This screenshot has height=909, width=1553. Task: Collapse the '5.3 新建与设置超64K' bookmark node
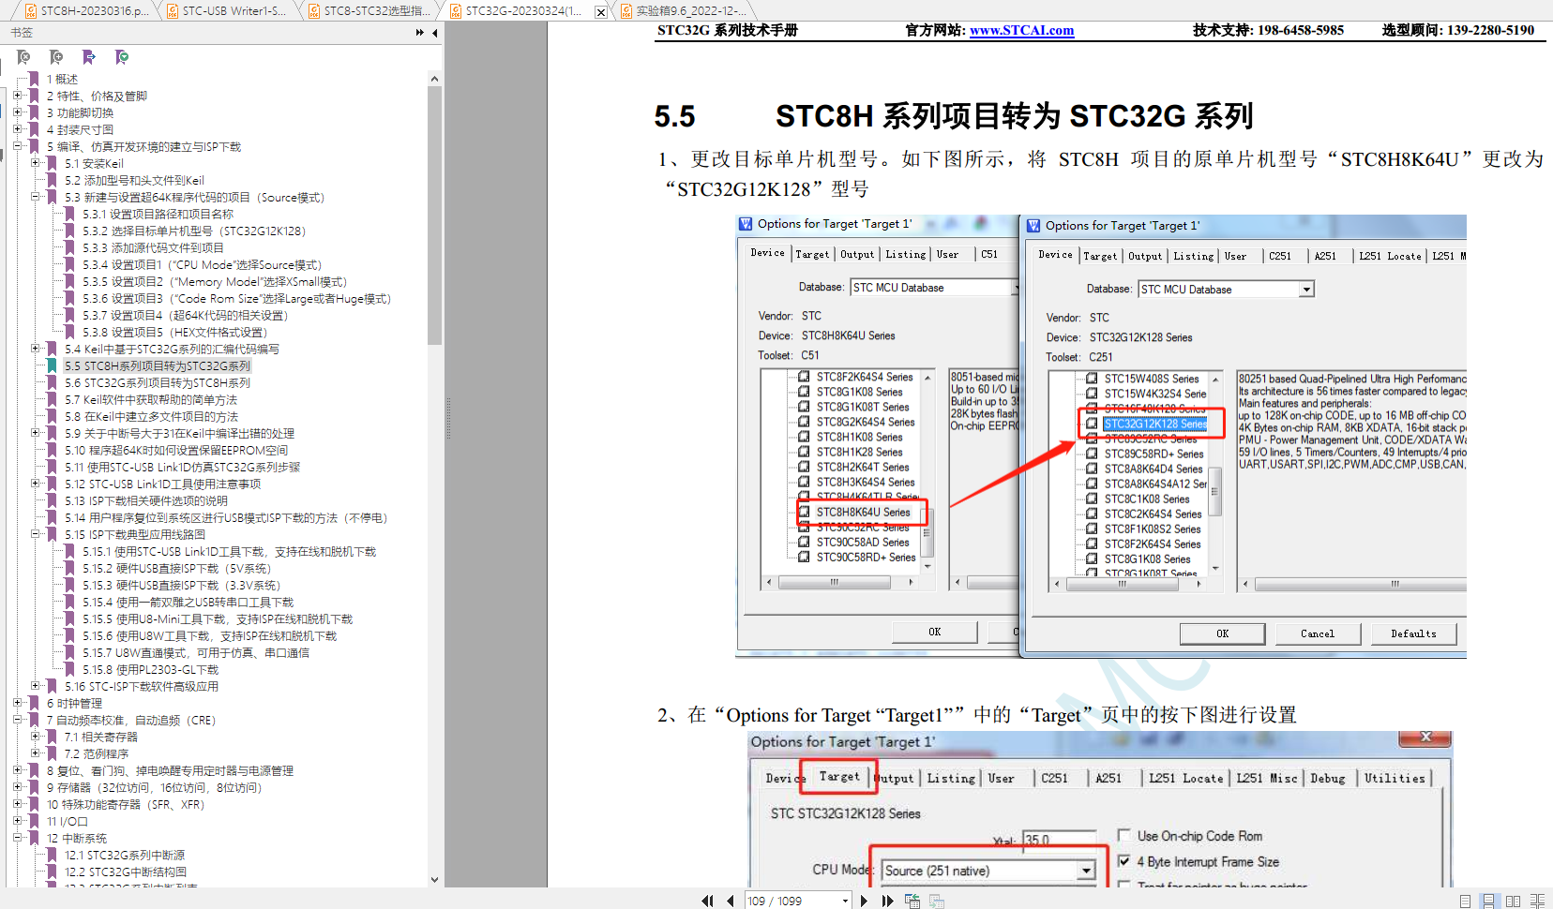[35, 197]
